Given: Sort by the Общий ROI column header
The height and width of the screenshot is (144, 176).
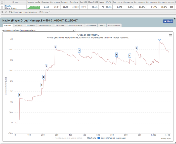Looking at the screenshot, I should tap(93, 2).
